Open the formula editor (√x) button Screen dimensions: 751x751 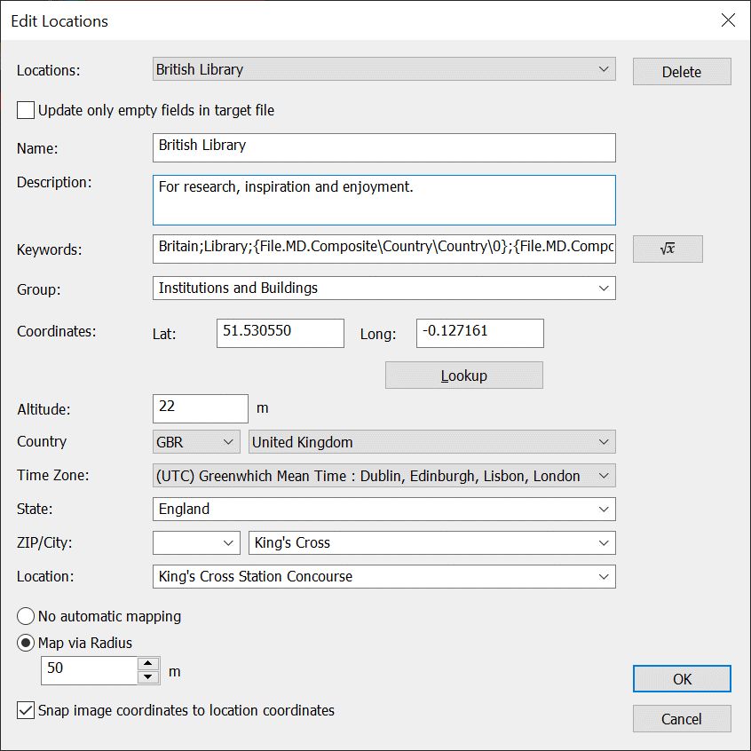668,249
